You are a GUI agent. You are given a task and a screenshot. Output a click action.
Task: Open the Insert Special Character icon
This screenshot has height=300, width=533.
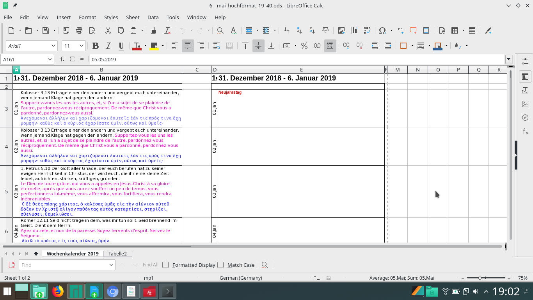382,30
